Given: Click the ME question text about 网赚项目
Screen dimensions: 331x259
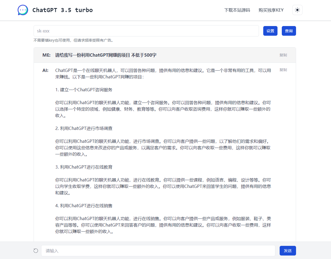Looking at the screenshot, I should coord(106,55).
